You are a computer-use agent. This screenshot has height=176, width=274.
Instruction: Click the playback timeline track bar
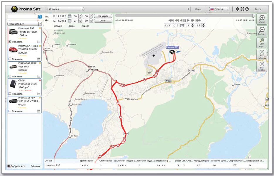click(x=184, y=16)
